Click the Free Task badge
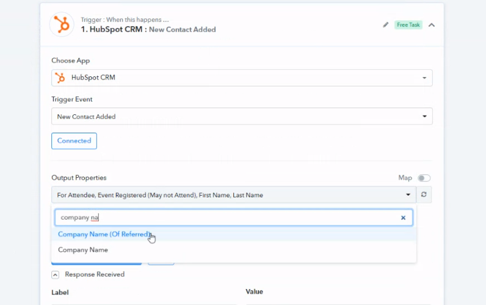This screenshot has width=486, height=305. [408, 25]
